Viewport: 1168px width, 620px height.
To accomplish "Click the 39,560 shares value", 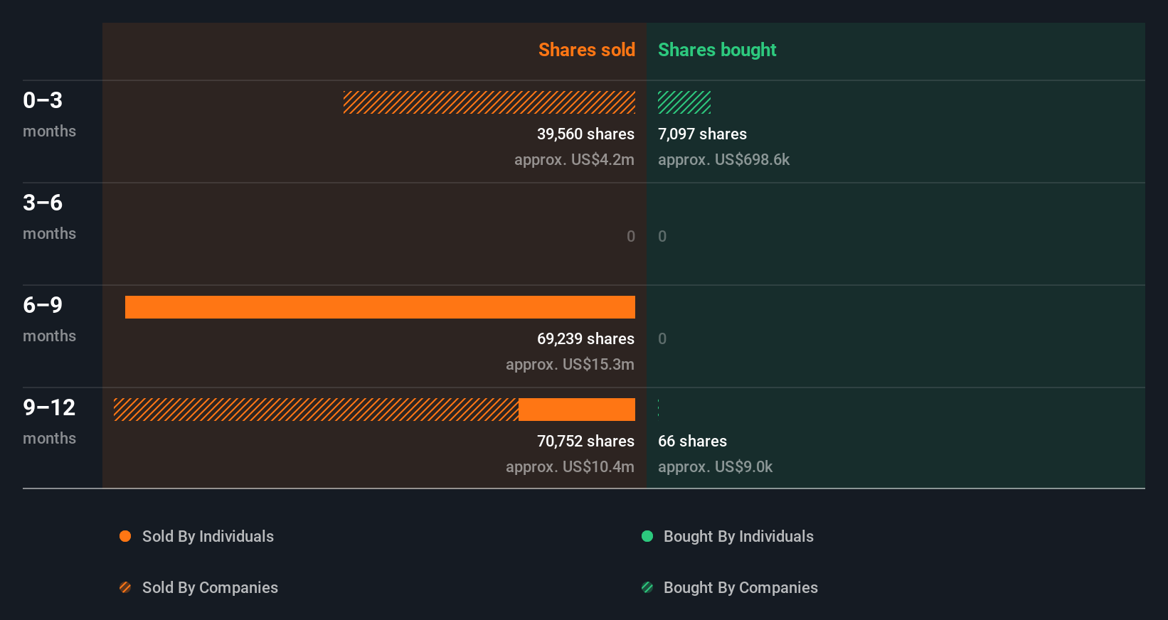I will [x=585, y=134].
